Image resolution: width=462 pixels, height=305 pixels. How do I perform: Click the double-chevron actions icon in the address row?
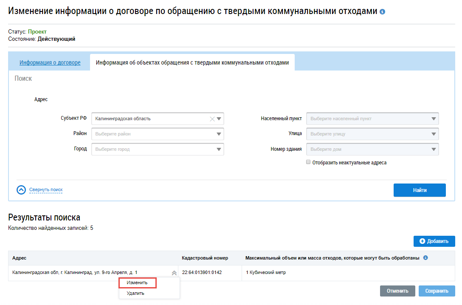click(174, 273)
